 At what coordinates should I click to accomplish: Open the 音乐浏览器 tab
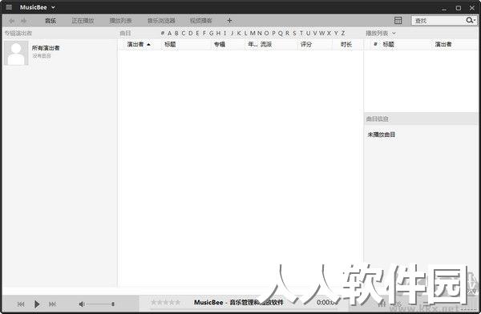pyautogui.click(x=161, y=21)
